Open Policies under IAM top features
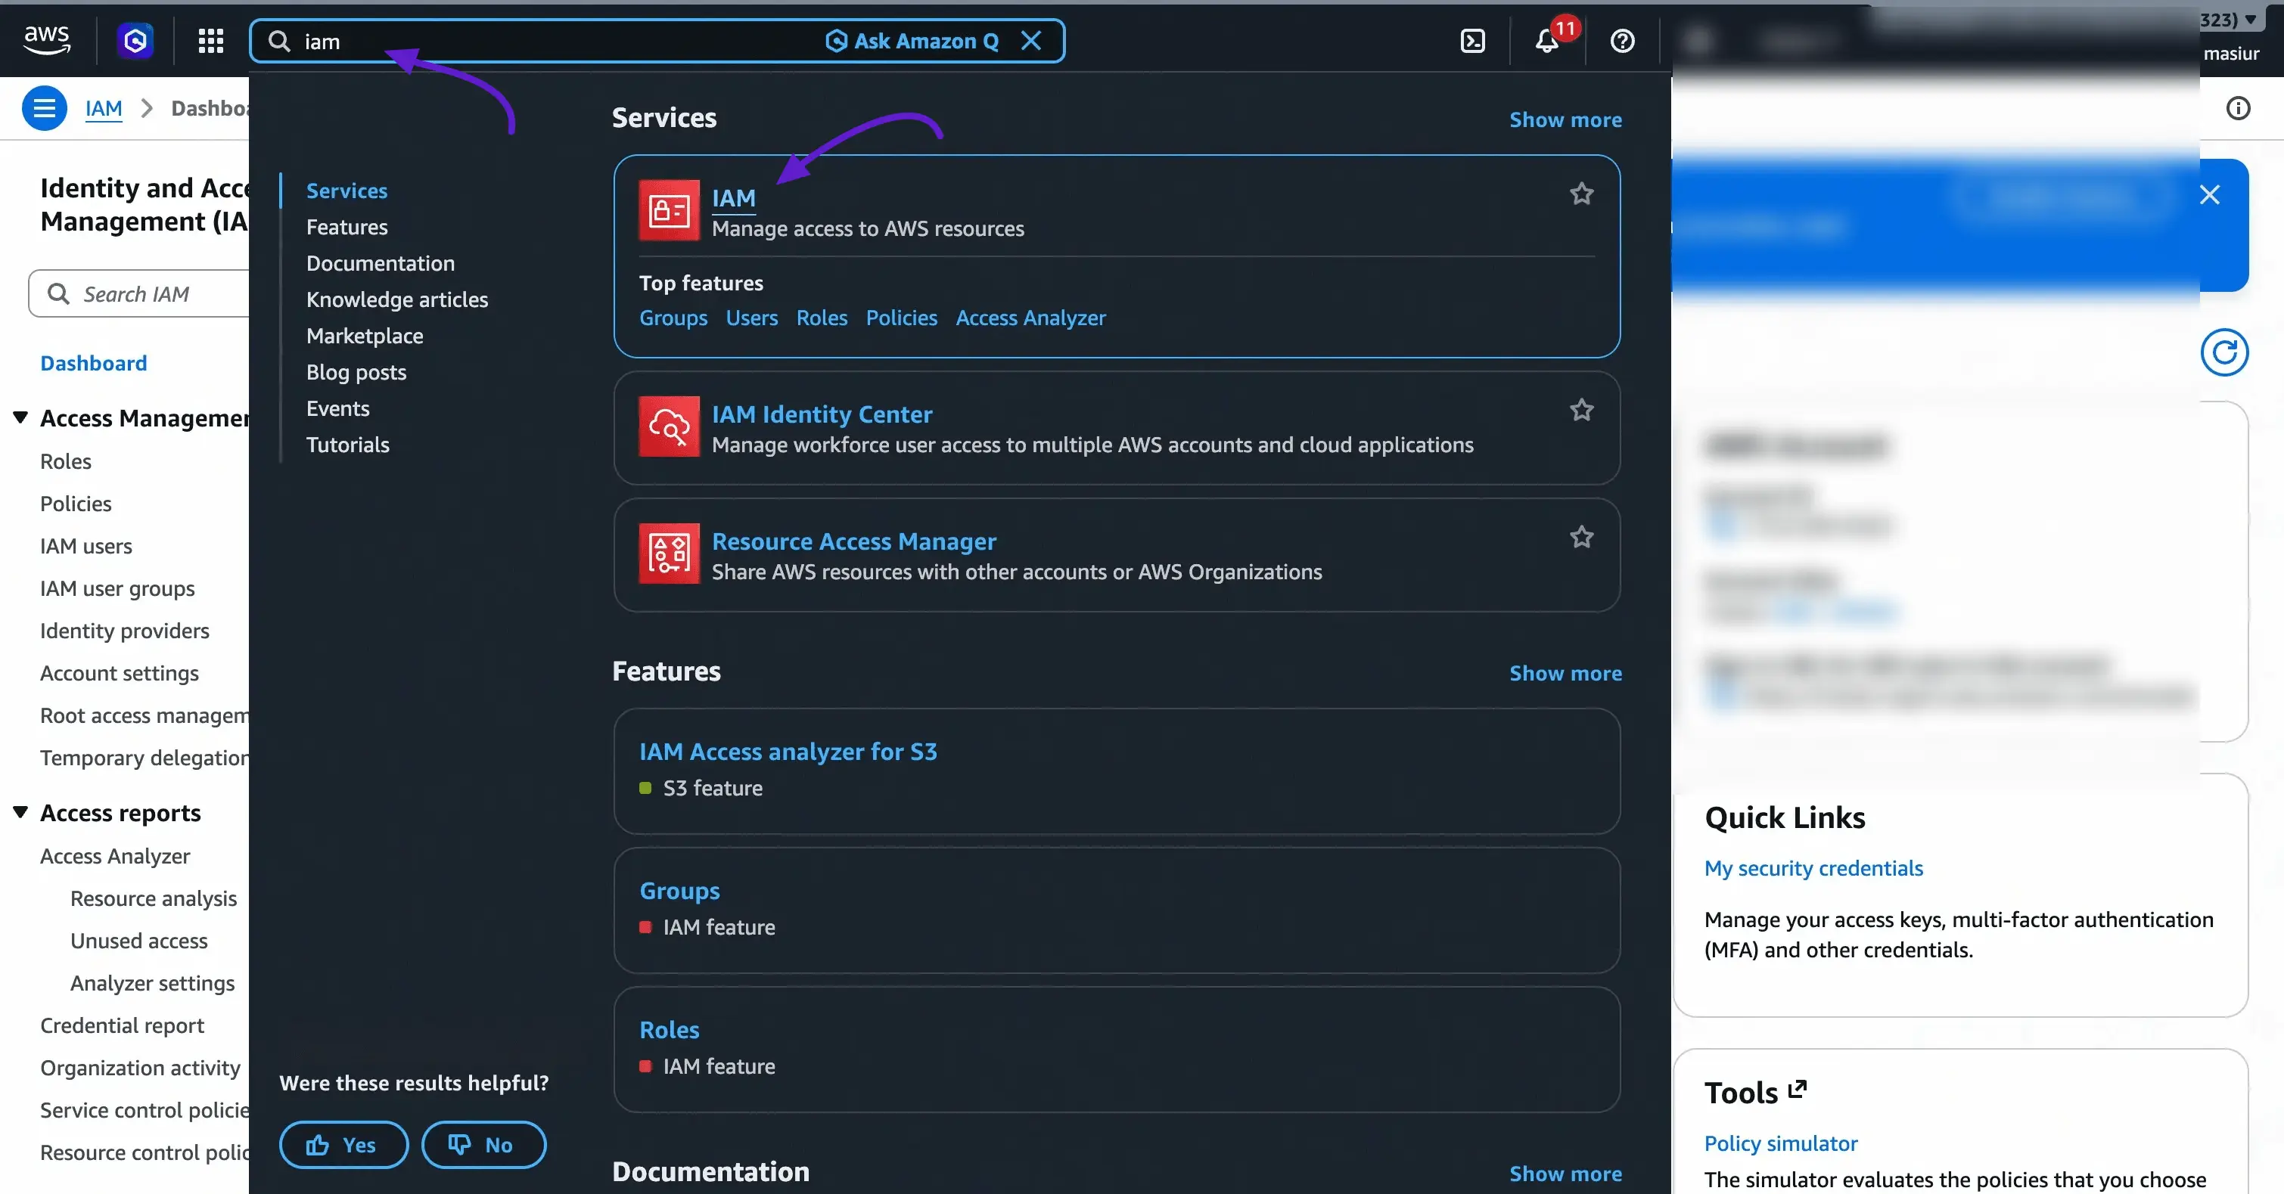 tap(901, 318)
